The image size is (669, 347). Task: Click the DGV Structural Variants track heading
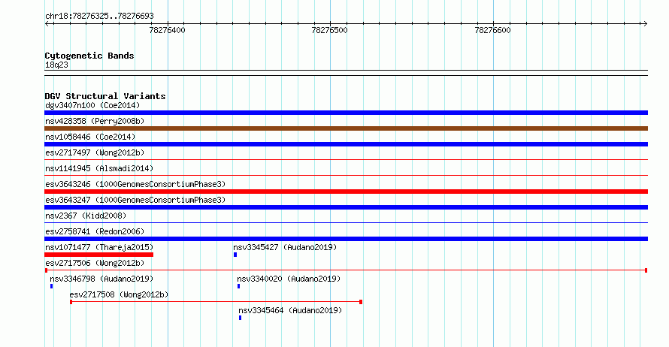click(105, 96)
